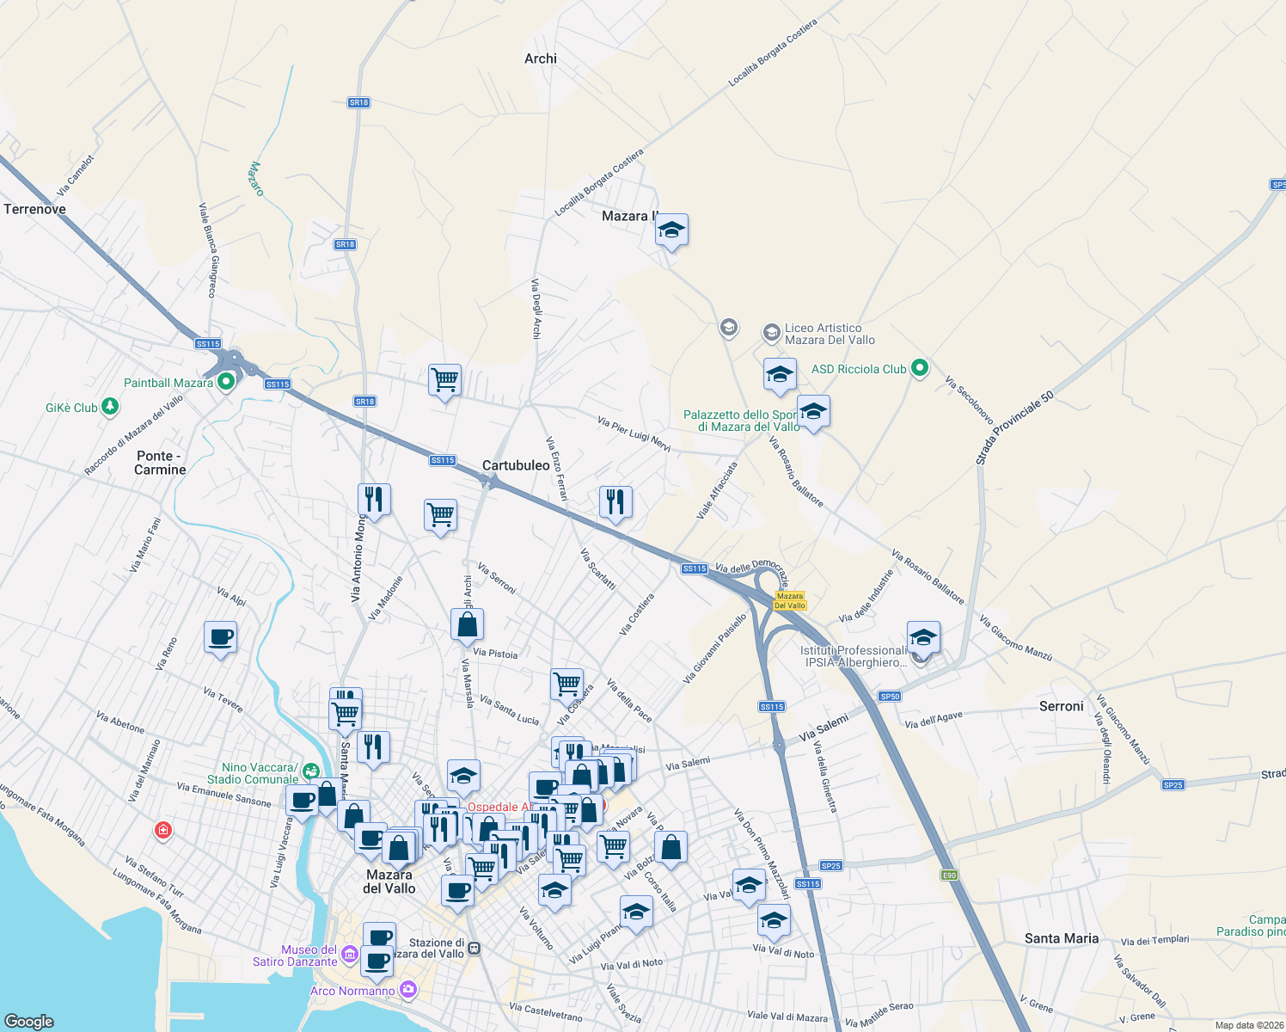Click the school marker by Palazzetto dello Sport
The width and height of the screenshot is (1286, 1032).
[x=813, y=412]
